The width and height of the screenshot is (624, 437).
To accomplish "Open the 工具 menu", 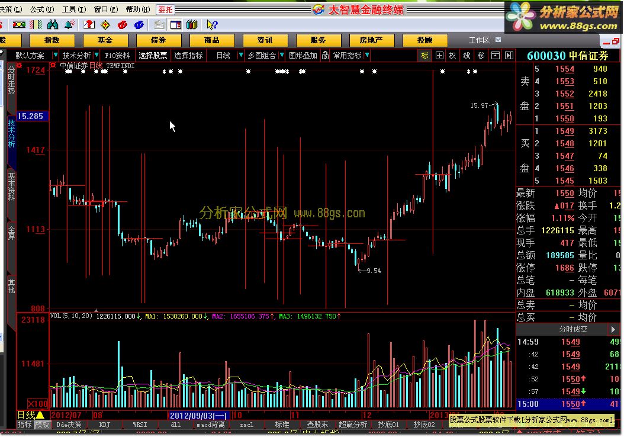I will [74, 9].
